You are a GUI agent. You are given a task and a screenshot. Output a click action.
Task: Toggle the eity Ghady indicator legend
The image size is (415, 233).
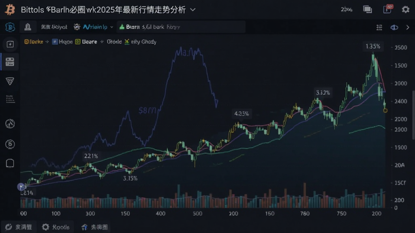tap(141, 42)
